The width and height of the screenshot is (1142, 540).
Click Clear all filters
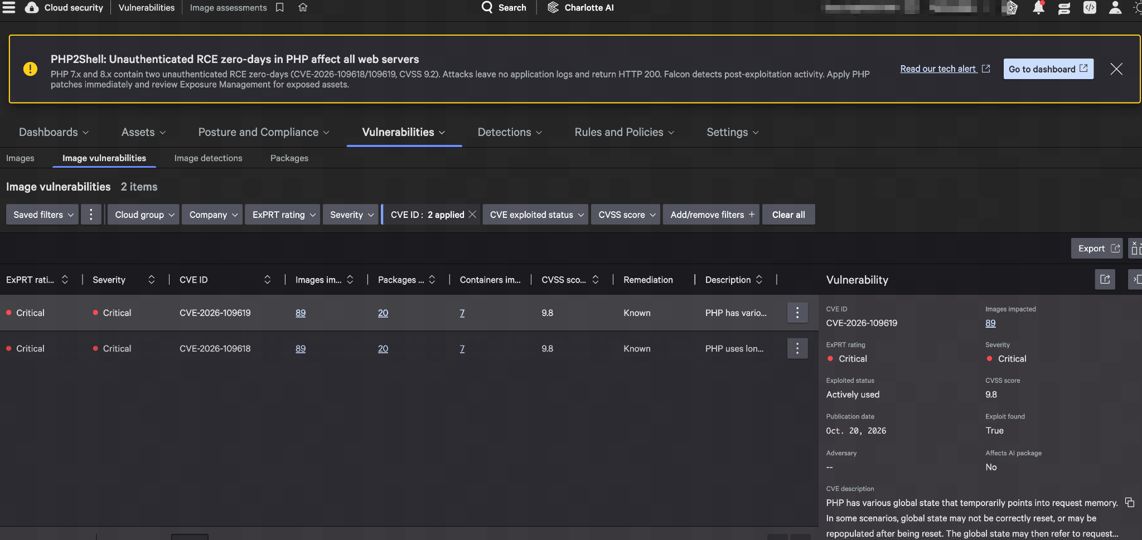(788, 215)
